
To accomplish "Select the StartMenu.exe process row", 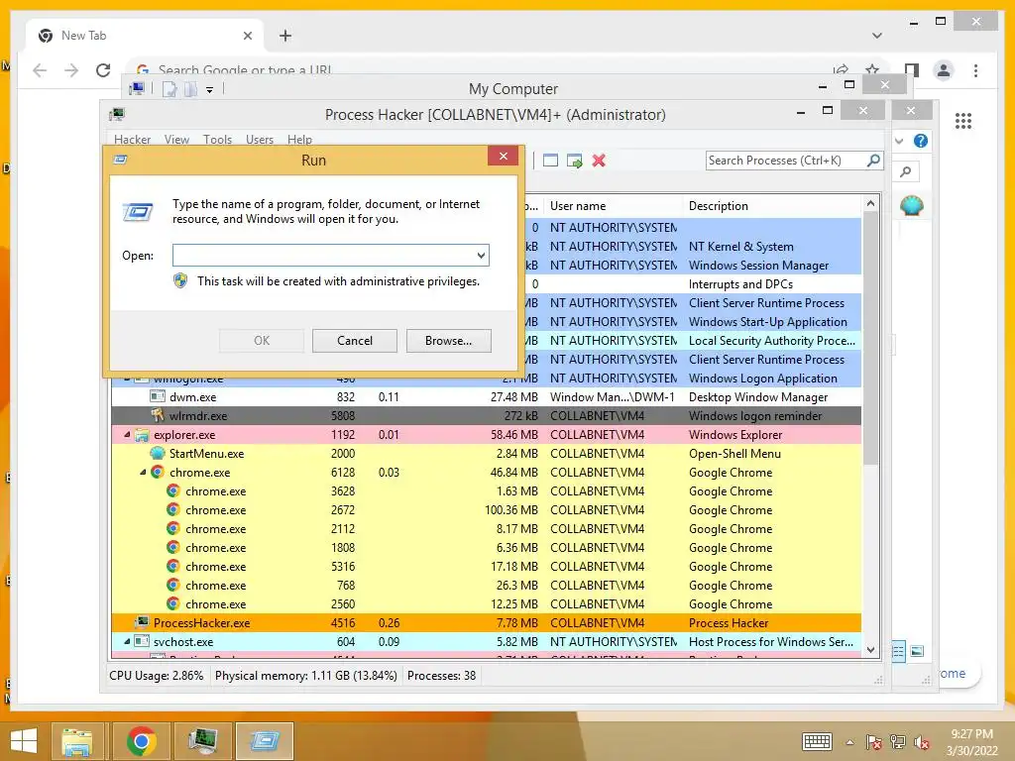I will pos(486,454).
